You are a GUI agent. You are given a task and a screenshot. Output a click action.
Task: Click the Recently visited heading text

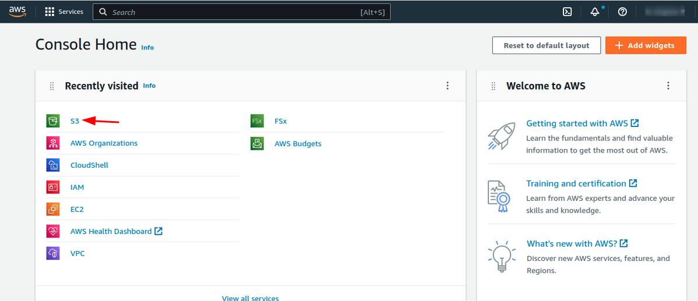point(101,86)
